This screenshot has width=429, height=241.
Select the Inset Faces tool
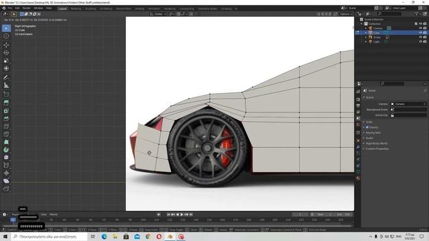pos(6,111)
